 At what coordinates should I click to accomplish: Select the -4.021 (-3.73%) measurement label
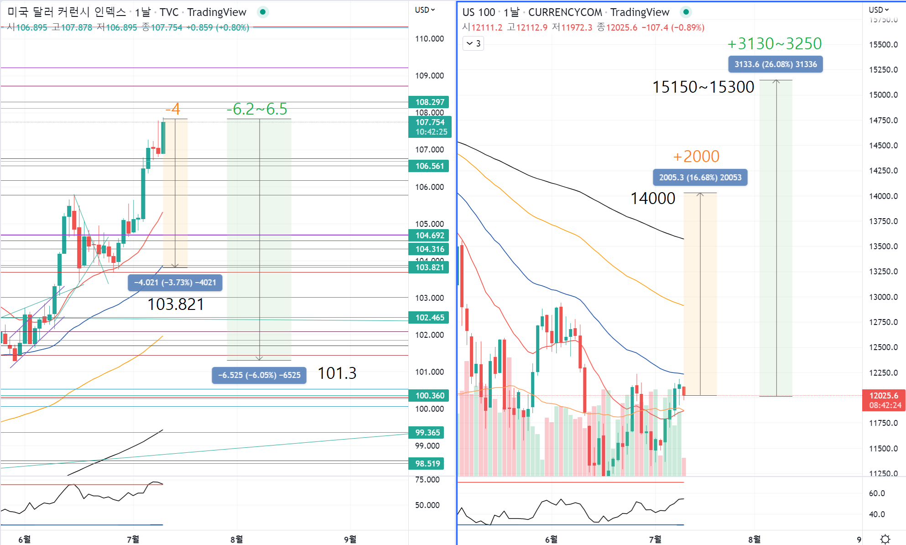coord(175,283)
